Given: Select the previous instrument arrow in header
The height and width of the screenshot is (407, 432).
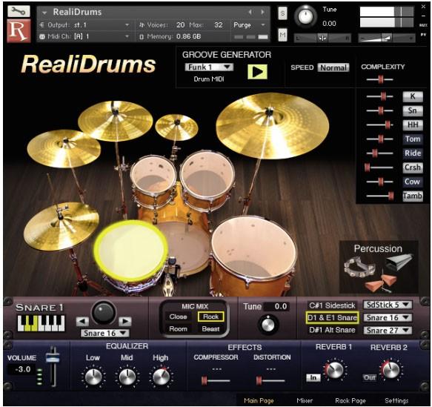Looking at the screenshot, I should coord(250,12).
